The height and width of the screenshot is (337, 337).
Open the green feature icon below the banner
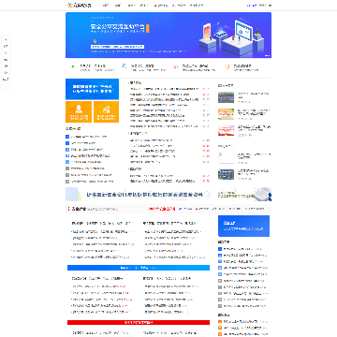(x=73, y=66)
